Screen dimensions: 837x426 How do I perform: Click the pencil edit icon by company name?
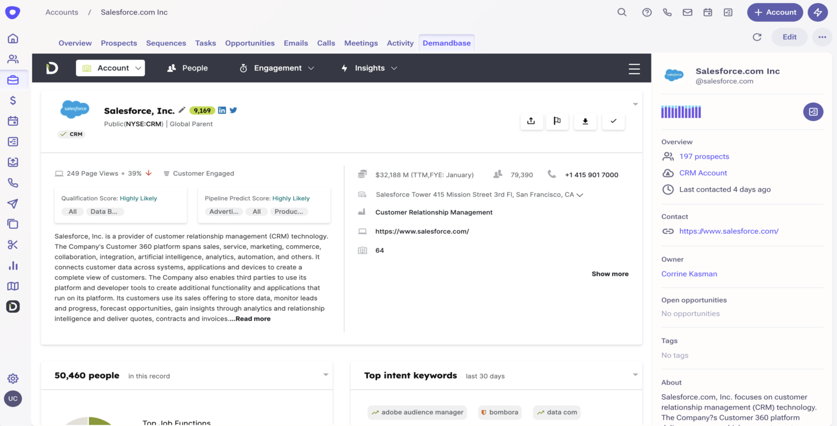(181, 110)
